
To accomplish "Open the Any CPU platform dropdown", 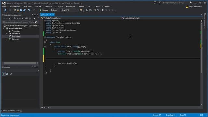I will point(69,10).
